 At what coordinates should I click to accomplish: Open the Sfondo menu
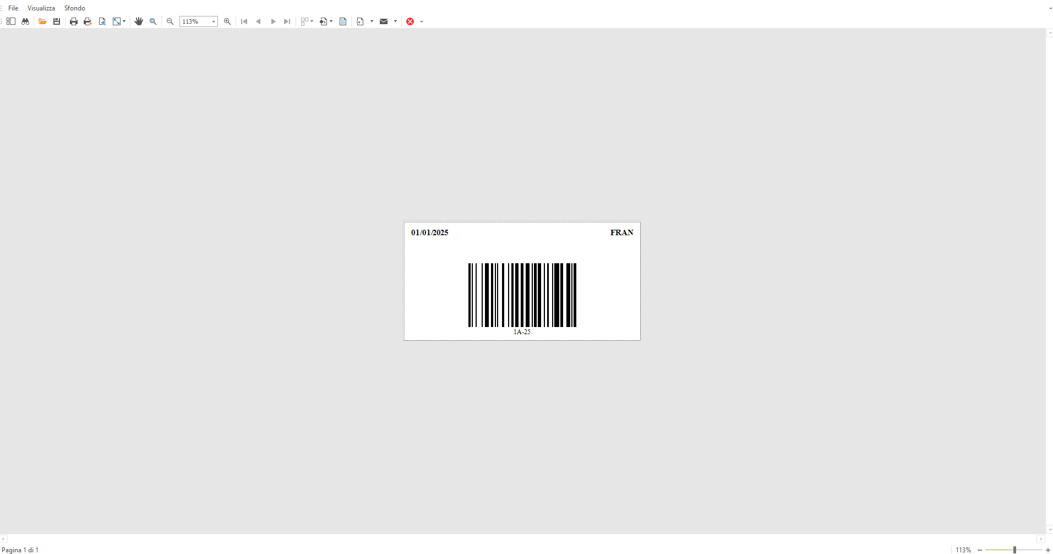(75, 8)
